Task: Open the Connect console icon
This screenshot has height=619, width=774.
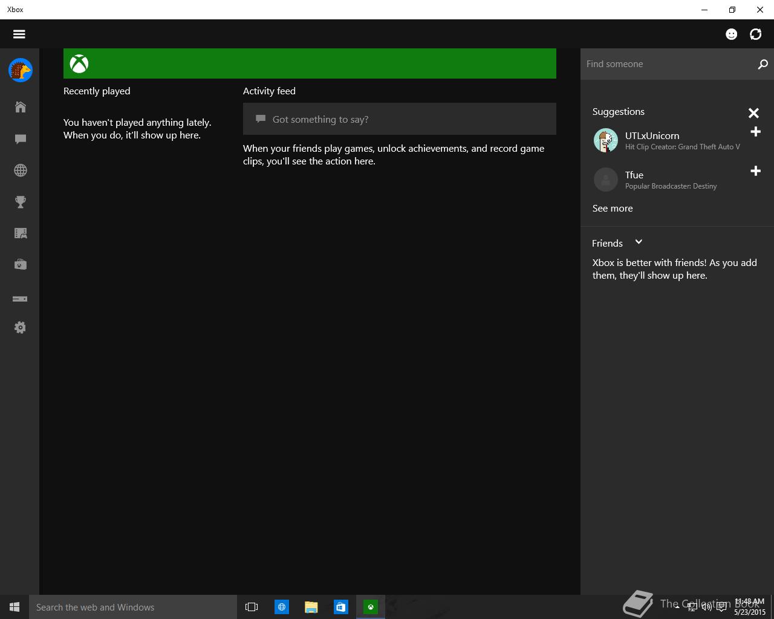Action: (x=20, y=299)
